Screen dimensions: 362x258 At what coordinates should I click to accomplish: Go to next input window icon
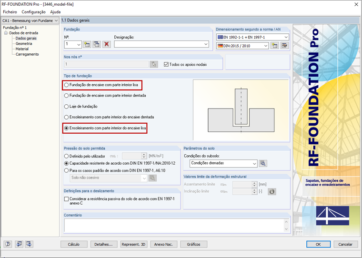coord(29,244)
